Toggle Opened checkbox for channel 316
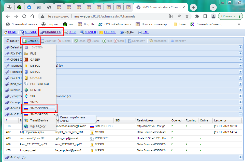Screen dimensions: 245x162 172,126
